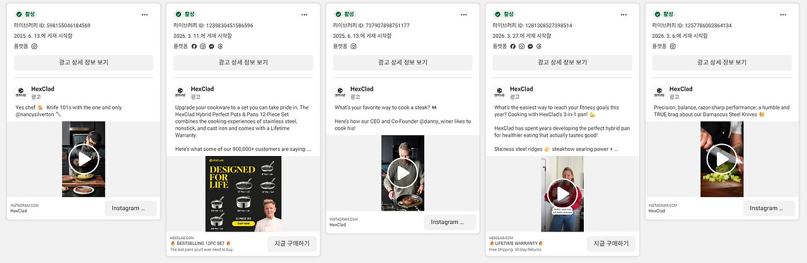Screen dimensions: 807x263
Task: Open HexClad advertiser name on Damascus Knives ad
Action: coord(681,89)
